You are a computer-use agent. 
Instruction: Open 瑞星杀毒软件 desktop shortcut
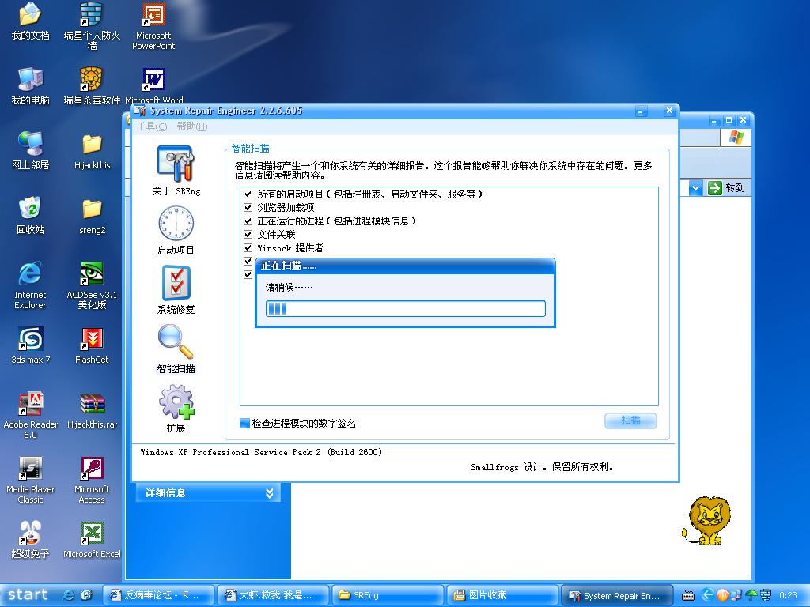92,85
